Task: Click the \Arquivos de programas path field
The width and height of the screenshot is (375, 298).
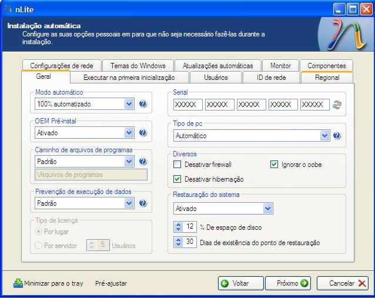Action: pos(91,175)
